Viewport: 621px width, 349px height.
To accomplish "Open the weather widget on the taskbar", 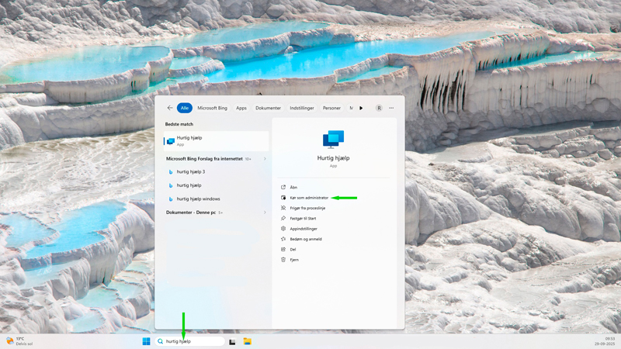I will (x=20, y=341).
